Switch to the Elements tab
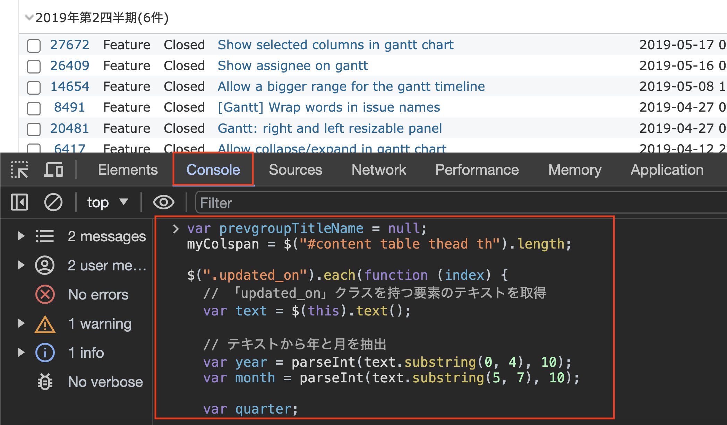 point(128,170)
